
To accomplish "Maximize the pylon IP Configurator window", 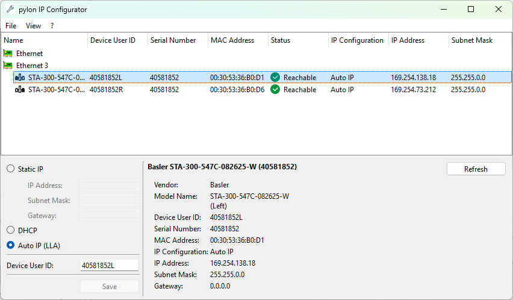I will pos(471,9).
